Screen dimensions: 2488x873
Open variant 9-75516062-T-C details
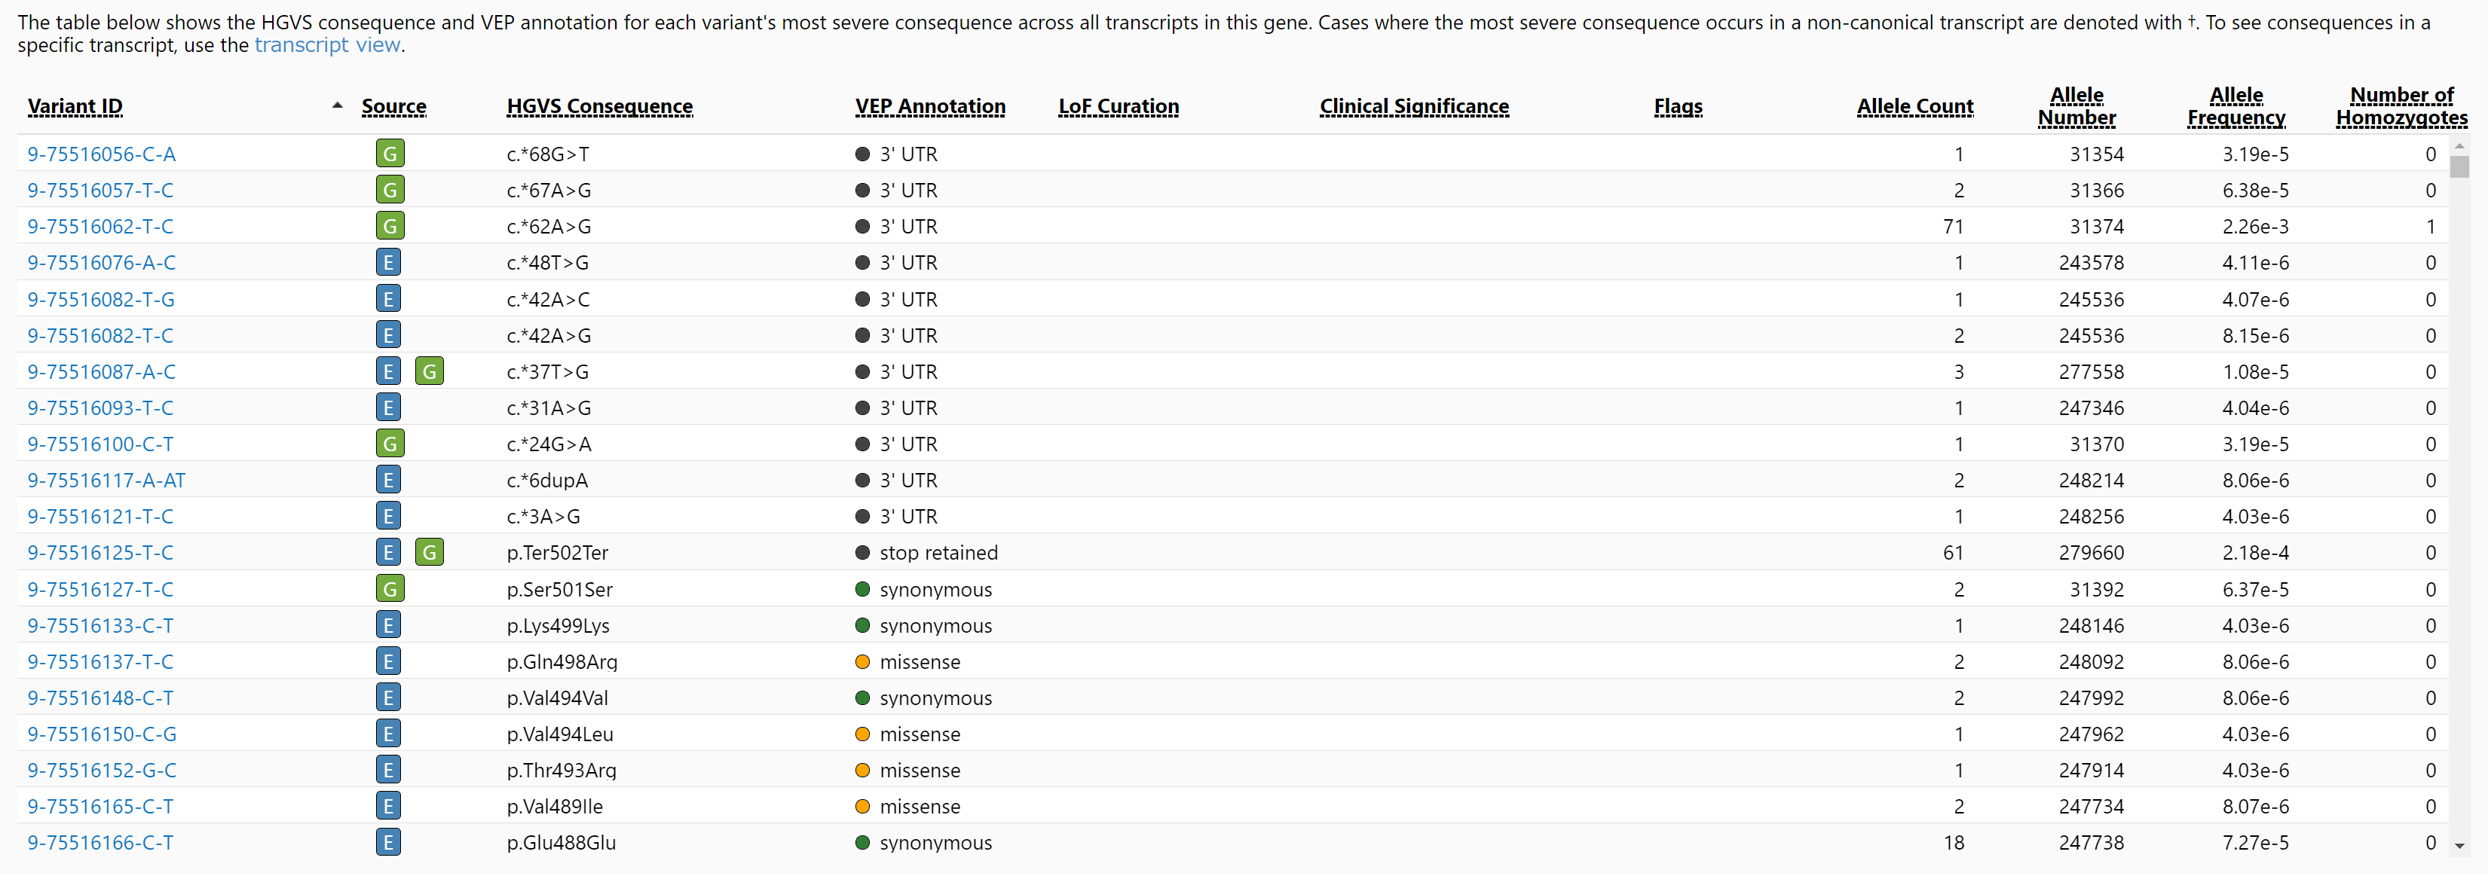point(100,226)
